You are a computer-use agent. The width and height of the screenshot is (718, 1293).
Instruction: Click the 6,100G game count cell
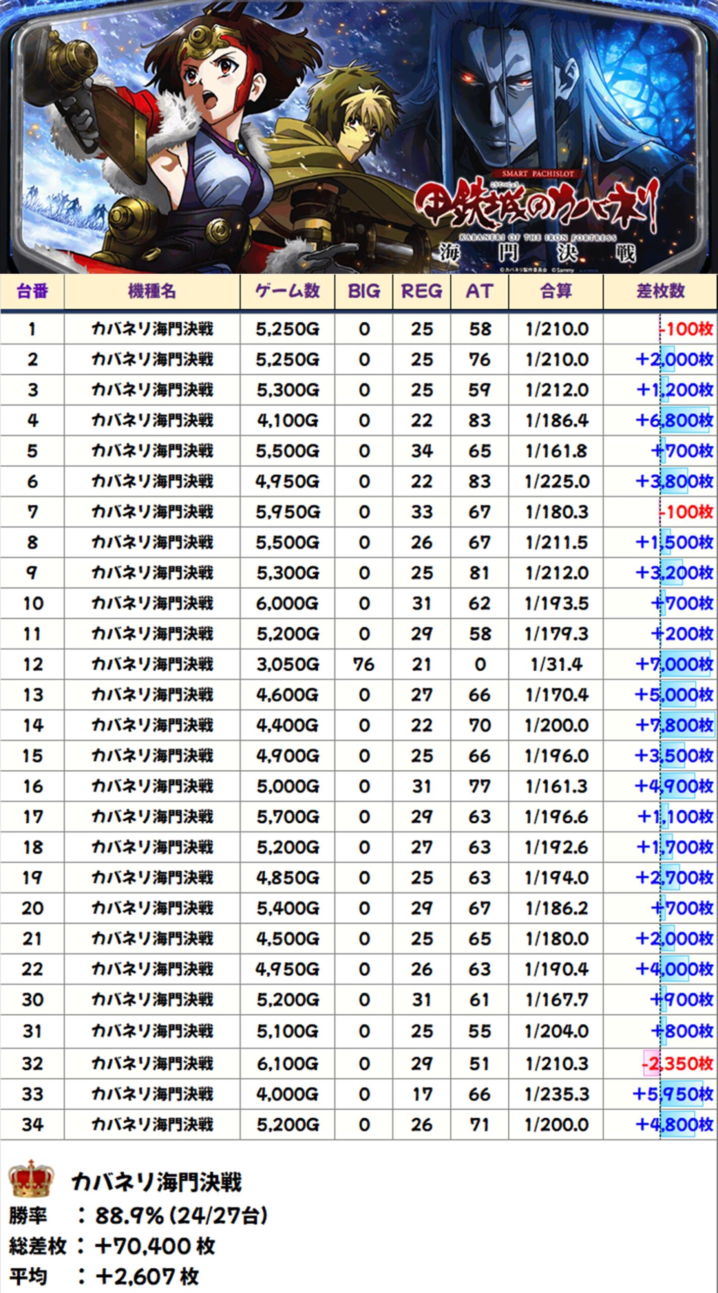pos(288,1063)
